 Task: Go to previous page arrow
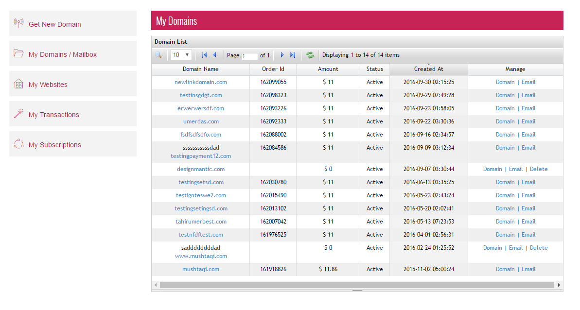click(214, 55)
